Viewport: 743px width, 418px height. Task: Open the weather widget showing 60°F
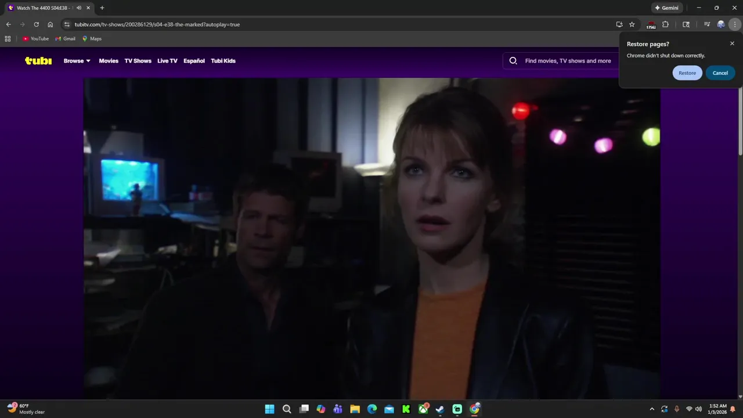click(x=26, y=409)
